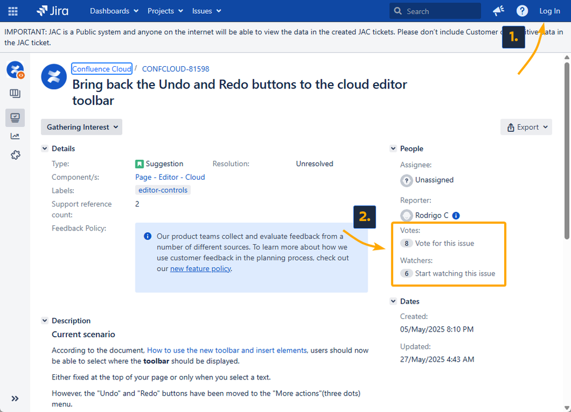The width and height of the screenshot is (571, 412).
Task: Collapse the People section
Action: pyautogui.click(x=393, y=148)
